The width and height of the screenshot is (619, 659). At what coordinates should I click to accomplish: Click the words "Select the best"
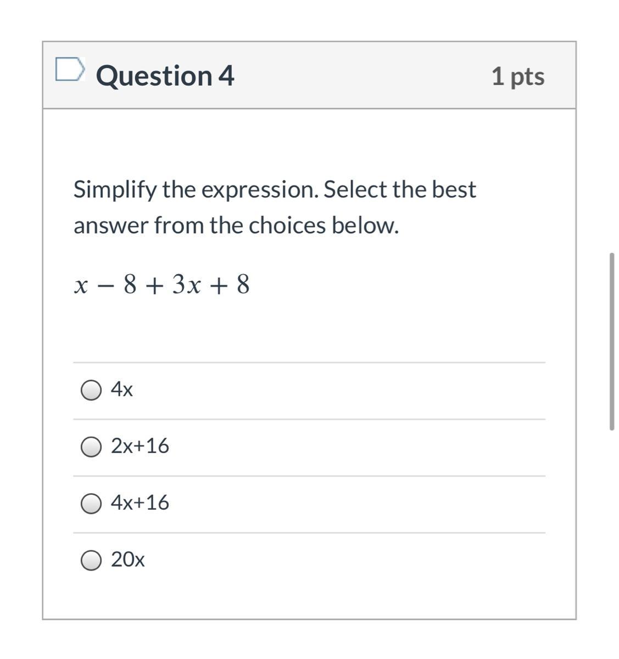tap(399, 189)
